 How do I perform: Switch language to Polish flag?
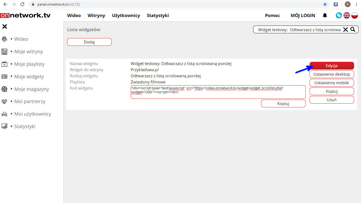tap(354, 15)
